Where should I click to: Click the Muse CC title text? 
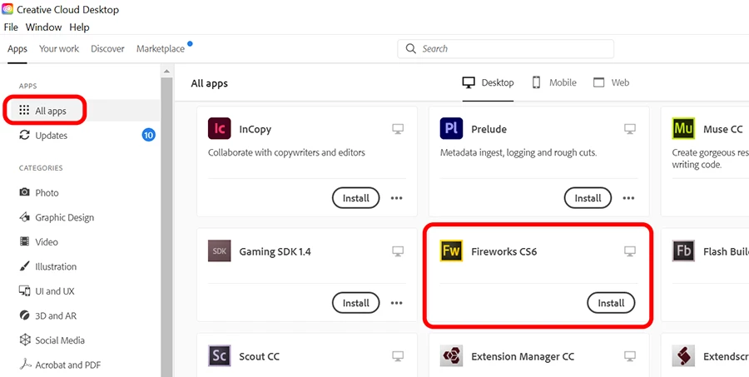pyautogui.click(x=722, y=129)
